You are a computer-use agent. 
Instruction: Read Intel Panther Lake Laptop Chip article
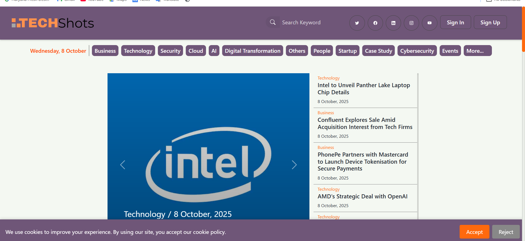pos(364,89)
